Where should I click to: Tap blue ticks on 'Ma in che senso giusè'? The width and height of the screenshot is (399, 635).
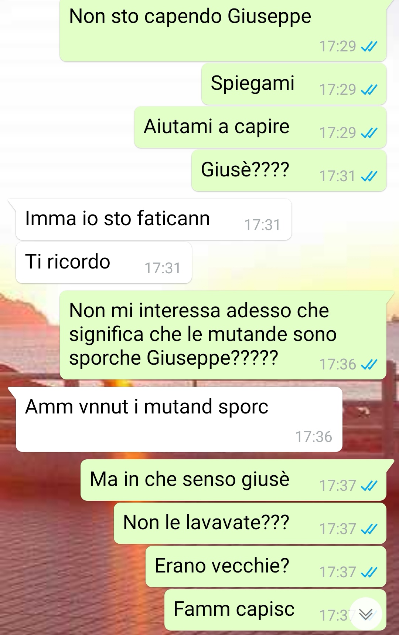point(369,486)
